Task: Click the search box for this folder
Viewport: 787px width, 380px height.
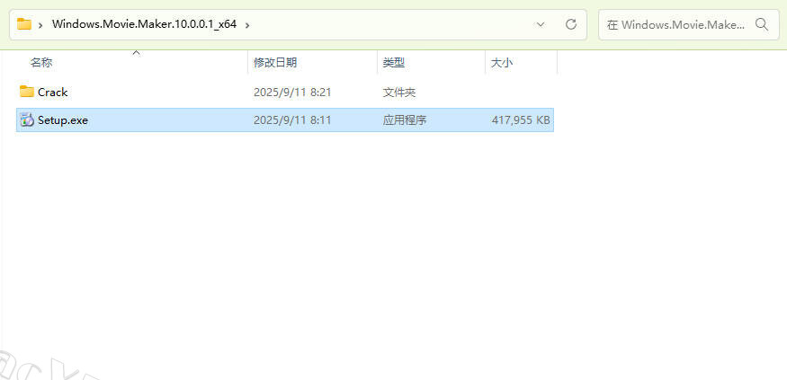Action: coord(687,24)
